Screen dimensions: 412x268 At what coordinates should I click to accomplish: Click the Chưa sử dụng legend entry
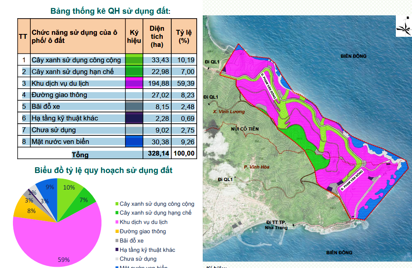tap(136, 259)
